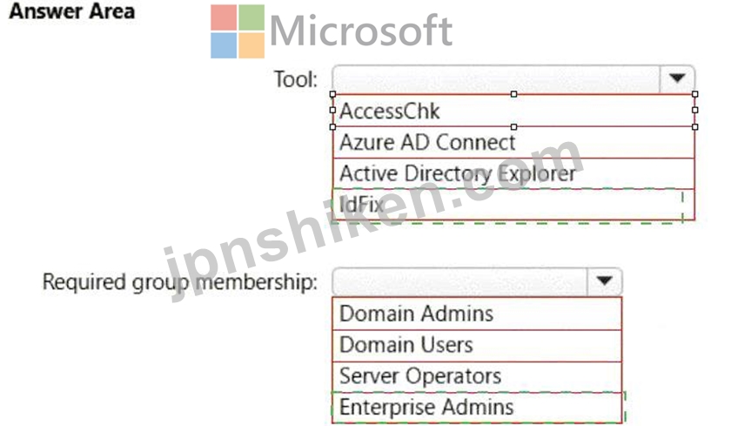Click the Microsoft wordmark text

point(361,30)
